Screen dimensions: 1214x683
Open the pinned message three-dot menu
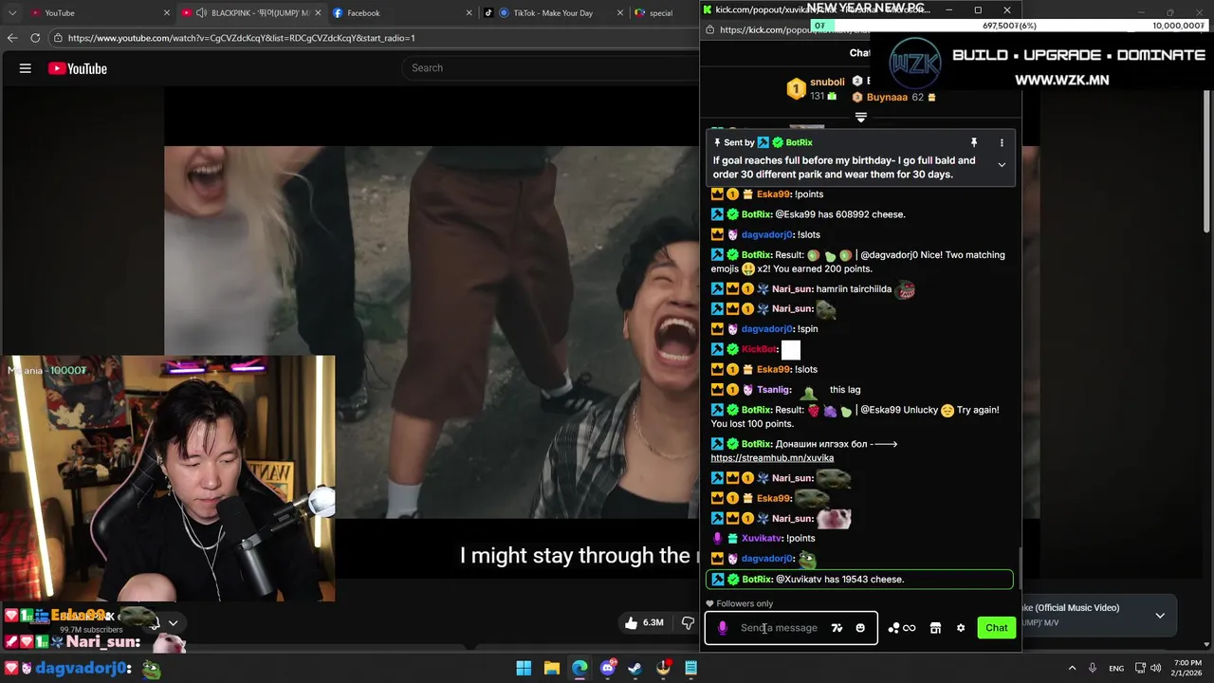point(1002,142)
